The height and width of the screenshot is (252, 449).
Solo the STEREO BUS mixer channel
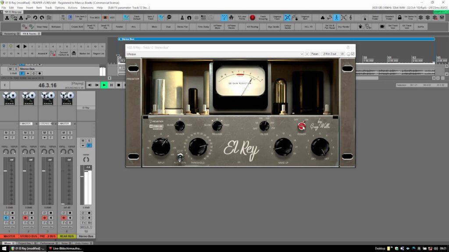coord(32,133)
